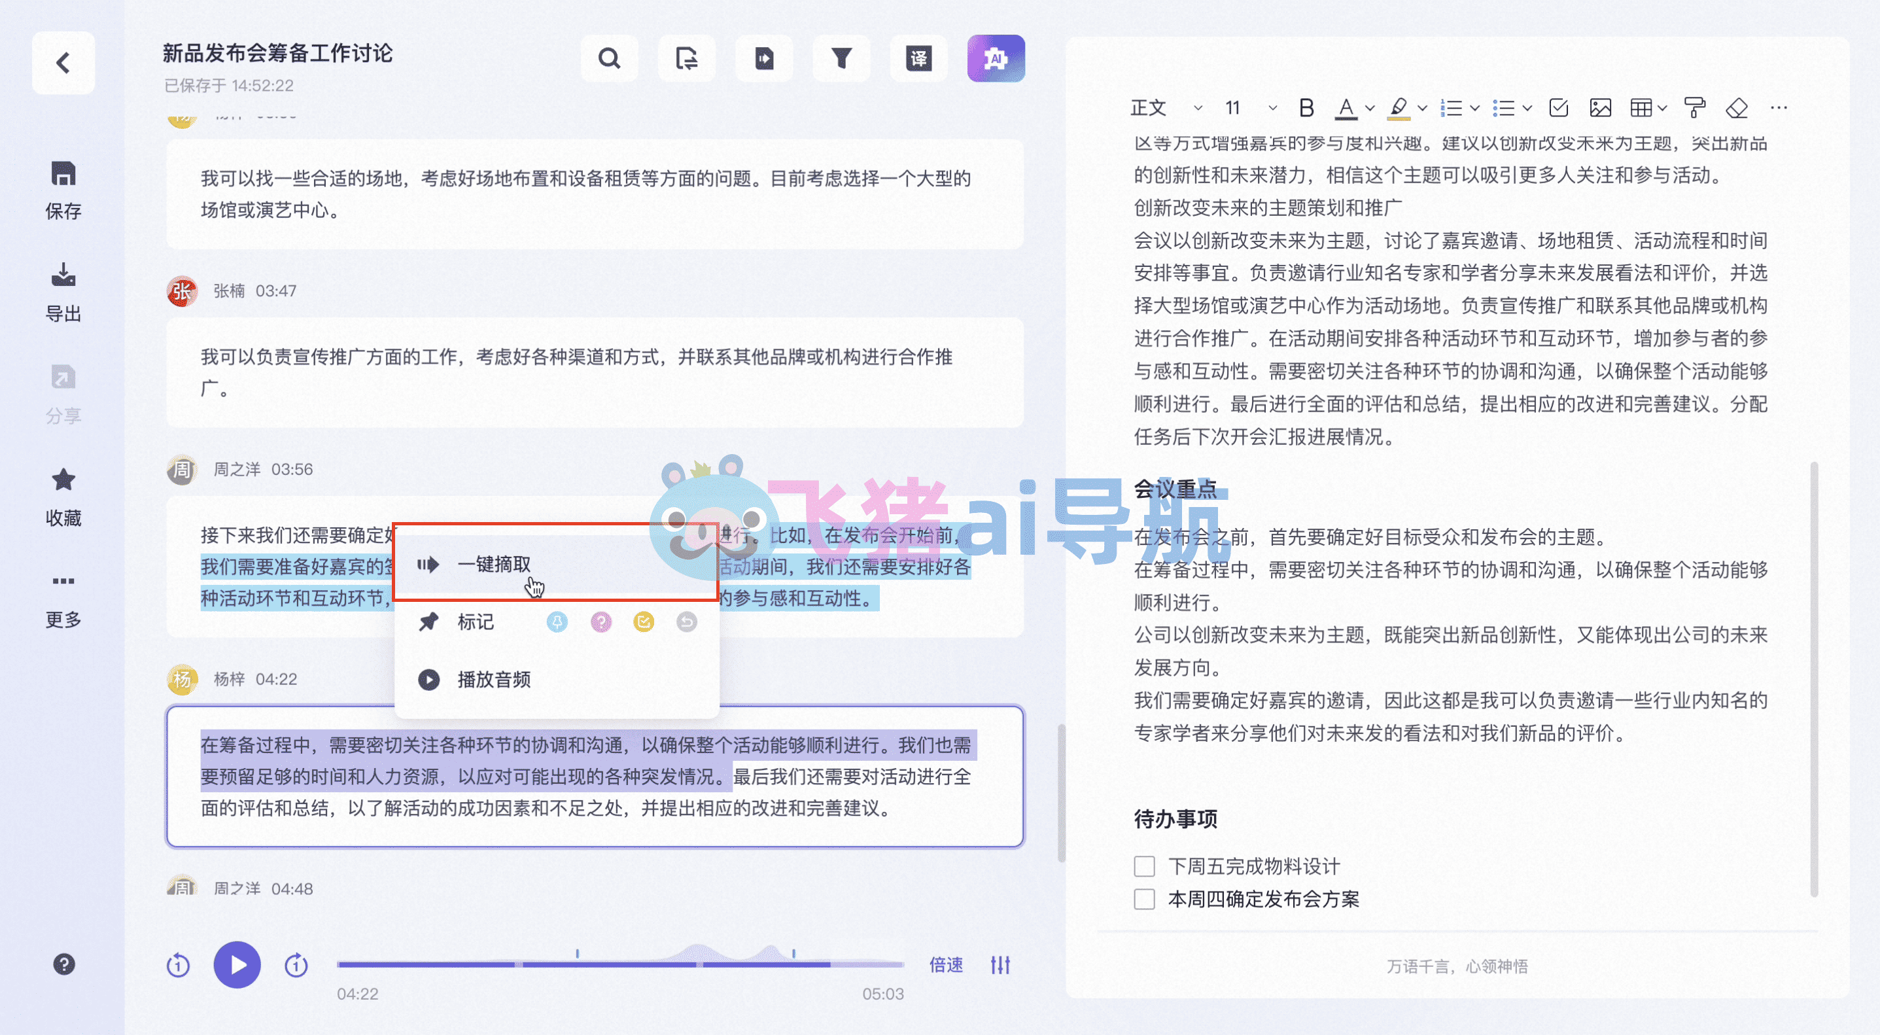Viewport: 1880px width, 1035px height.
Task: Click the 译 translate icon
Action: 919,58
